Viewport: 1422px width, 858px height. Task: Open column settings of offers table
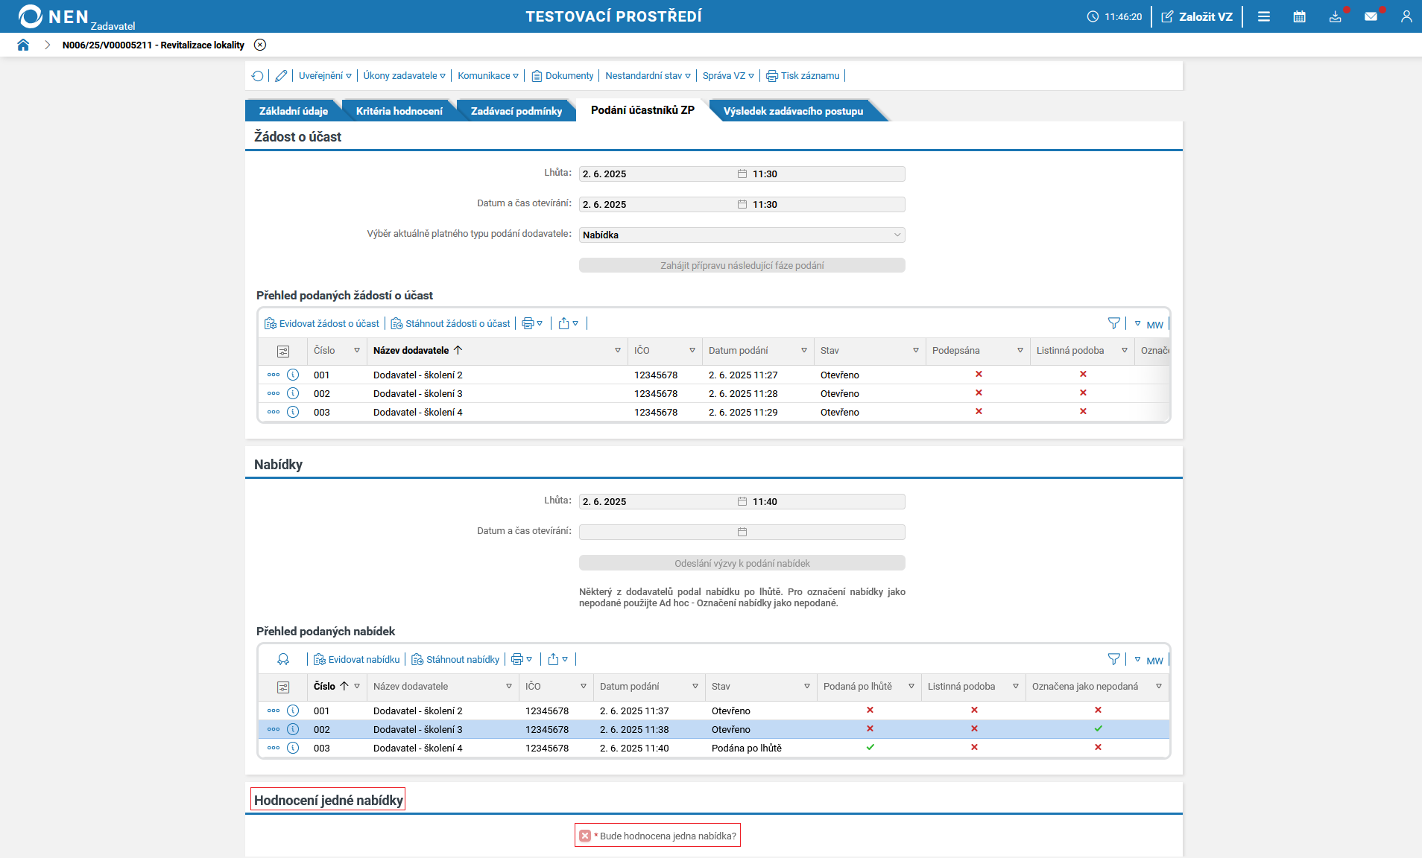[283, 687]
